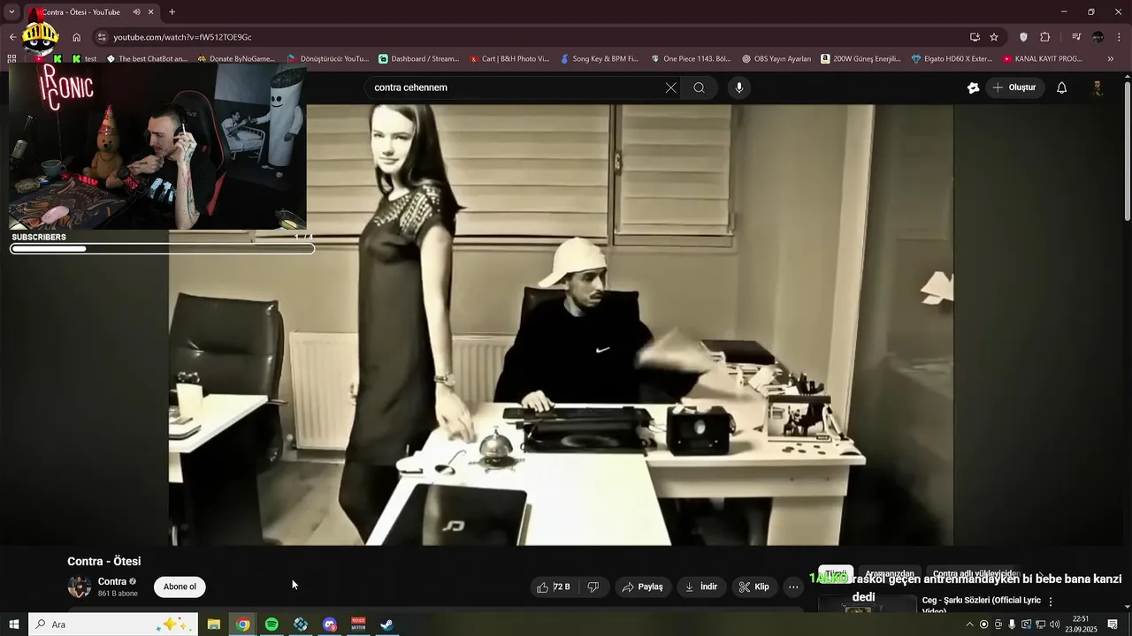Show hidden system tray icons chevron
Image resolution: width=1132 pixels, height=636 pixels.
coord(969,625)
